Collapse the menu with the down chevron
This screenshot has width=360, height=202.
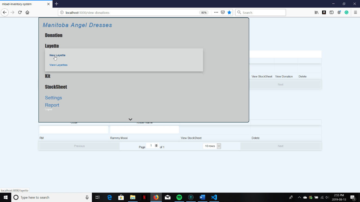click(x=130, y=119)
